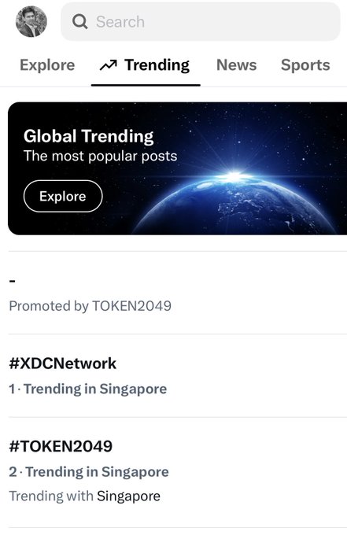The width and height of the screenshot is (347, 535).
Task: Open the #TOKEN2049 trending hashtag
Action: point(61,446)
